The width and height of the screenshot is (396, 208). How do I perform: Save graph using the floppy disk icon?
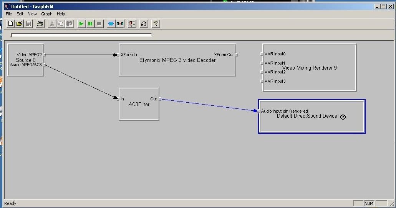pos(28,24)
